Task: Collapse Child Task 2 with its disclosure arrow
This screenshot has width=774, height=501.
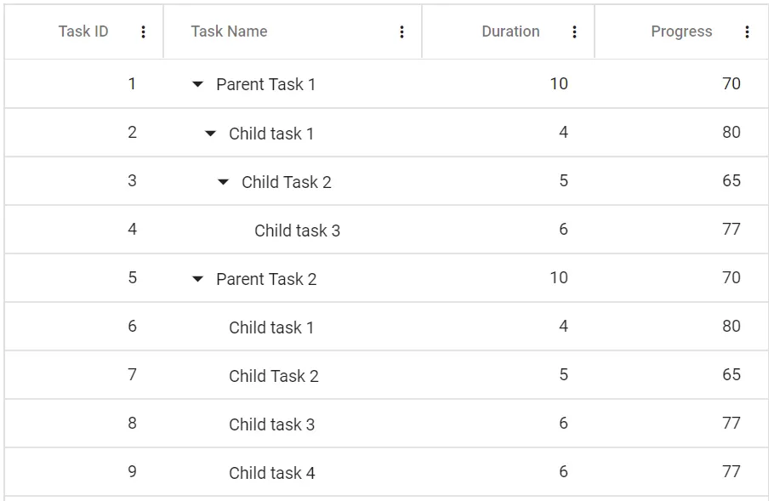Action: [x=223, y=181]
